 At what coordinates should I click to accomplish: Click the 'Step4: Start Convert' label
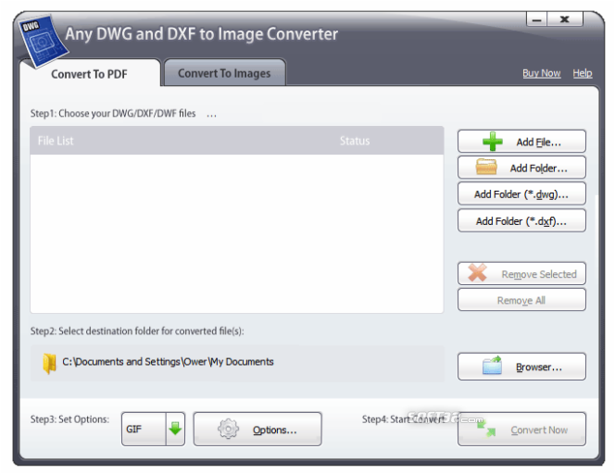coord(403,419)
